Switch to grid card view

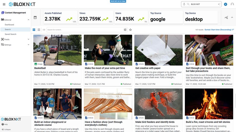coord(34,30)
